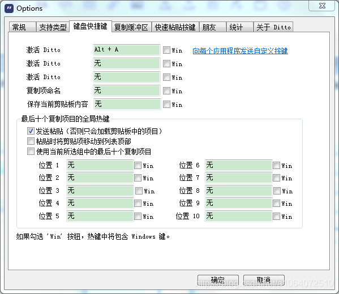Image resolution: width=339 pixels, height=294 pixels.
Task: Check the Win box for 位置 2
Action: pos(138,178)
